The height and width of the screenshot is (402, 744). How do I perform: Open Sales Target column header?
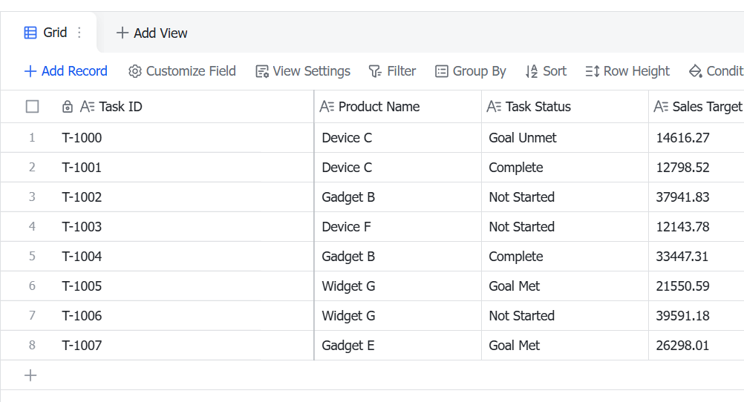pos(696,107)
